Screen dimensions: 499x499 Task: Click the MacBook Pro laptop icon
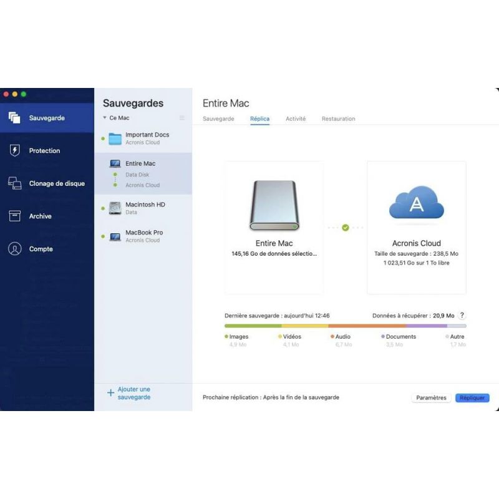click(115, 237)
